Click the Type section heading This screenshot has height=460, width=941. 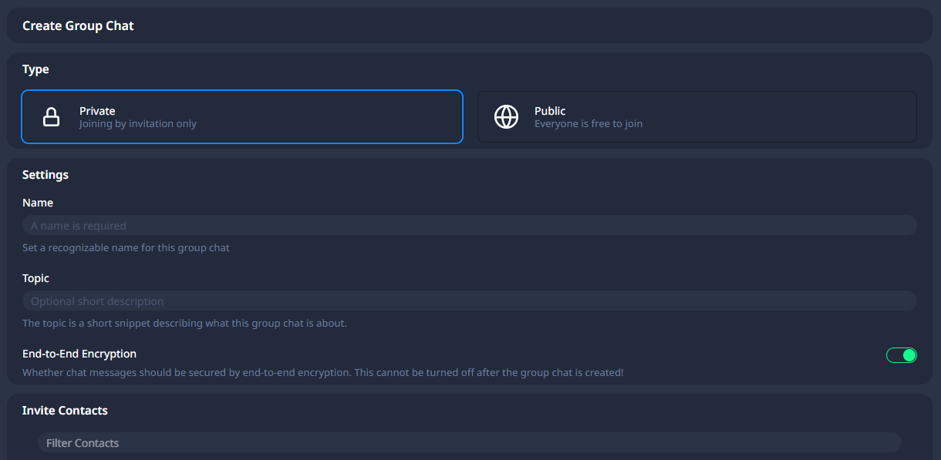35,69
